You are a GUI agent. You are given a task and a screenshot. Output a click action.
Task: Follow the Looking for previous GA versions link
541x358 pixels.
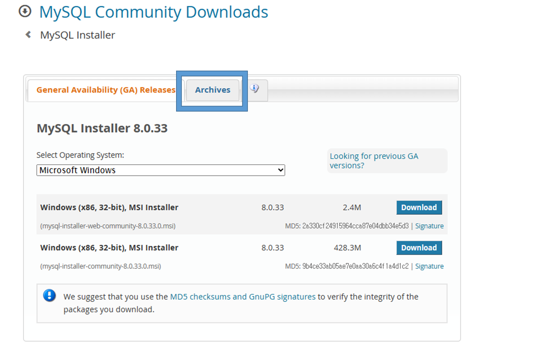click(374, 161)
